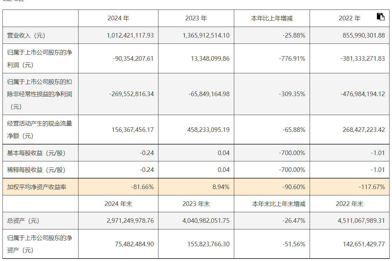Click the 营业收入（元） row label
This screenshot has width=392, height=261.
(26, 35)
